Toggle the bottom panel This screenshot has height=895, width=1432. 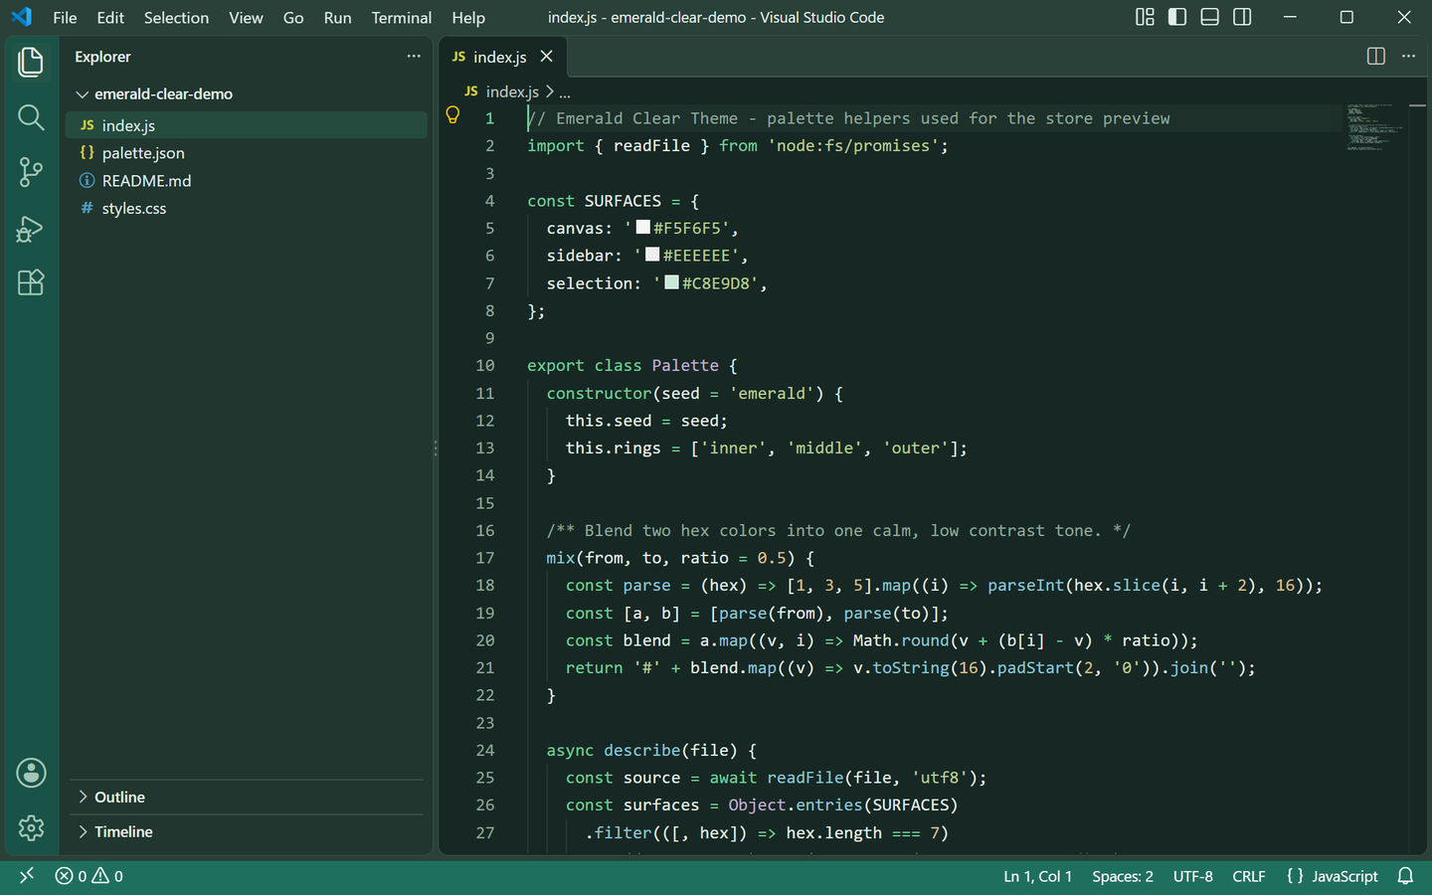(1210, 17)
